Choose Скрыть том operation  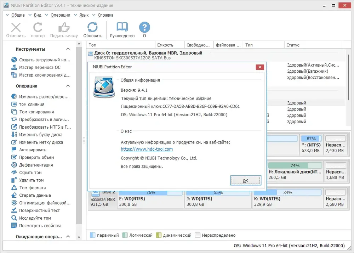click(x=27, y=173)
